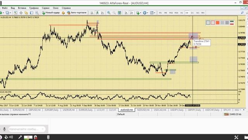The image size is (248, 140).
Task: Switch to the NZDUSD,H4 chart tab
Action: pyautogui.click(x=143, y=110)
